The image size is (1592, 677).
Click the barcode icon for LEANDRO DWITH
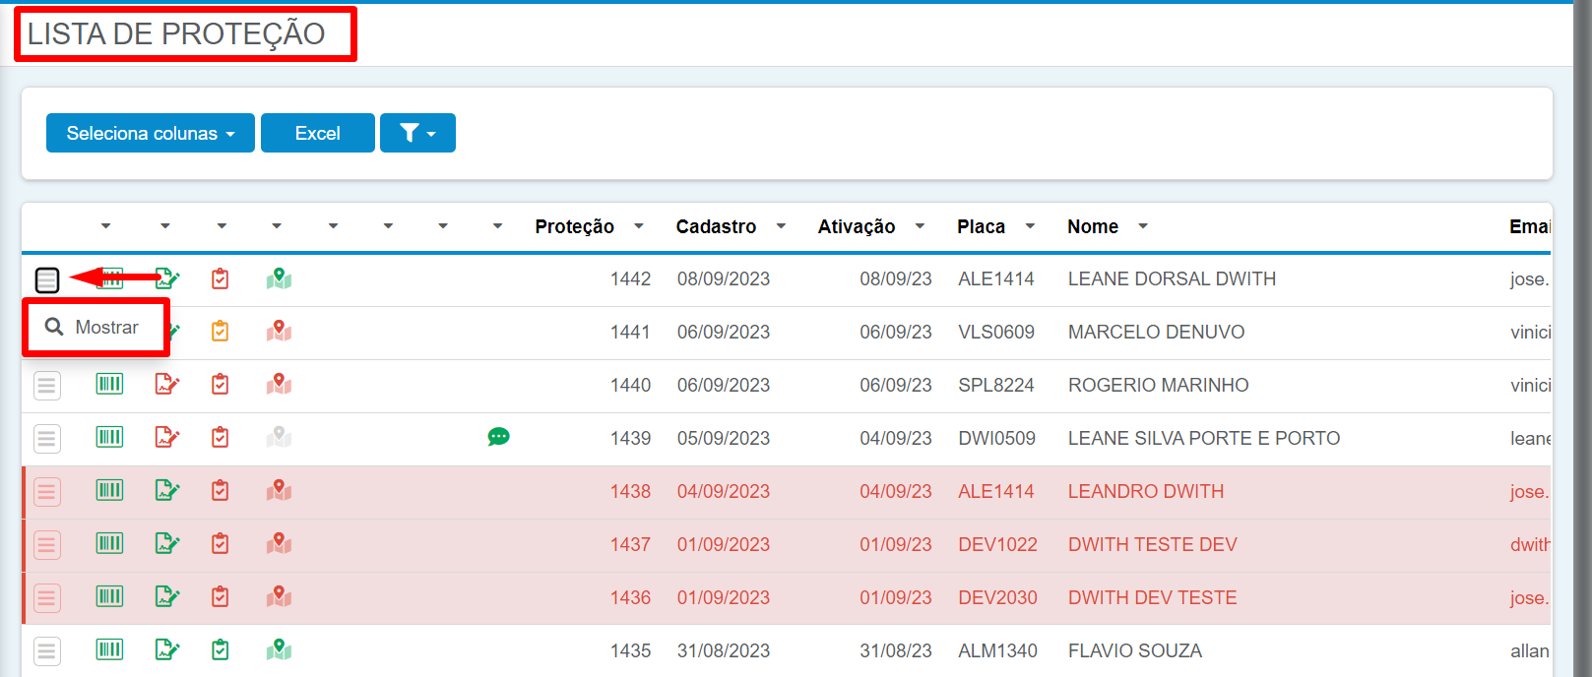coord(109,490)
